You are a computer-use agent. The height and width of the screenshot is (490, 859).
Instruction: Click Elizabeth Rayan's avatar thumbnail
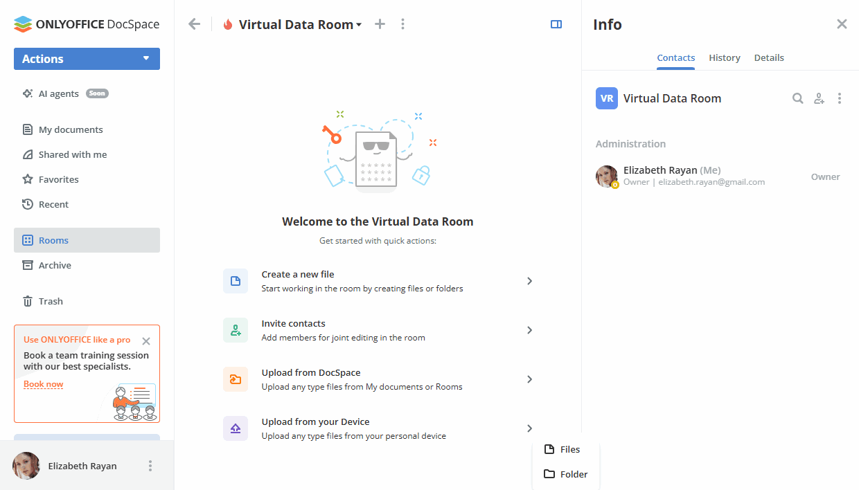coord(26,466)
